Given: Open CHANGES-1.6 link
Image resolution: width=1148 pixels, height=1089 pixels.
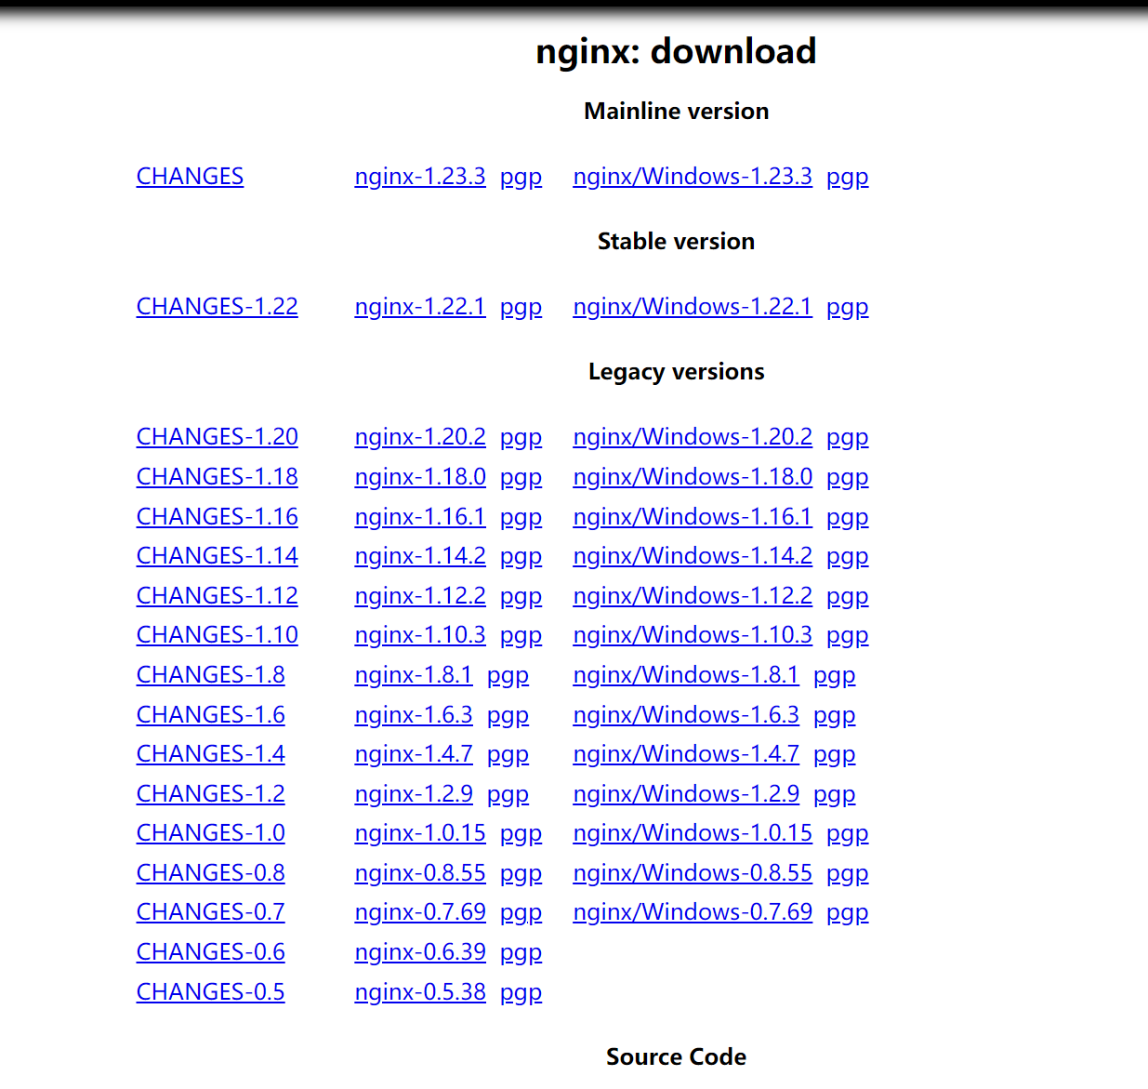Looking at the screenshot, I should coord(211,715).
